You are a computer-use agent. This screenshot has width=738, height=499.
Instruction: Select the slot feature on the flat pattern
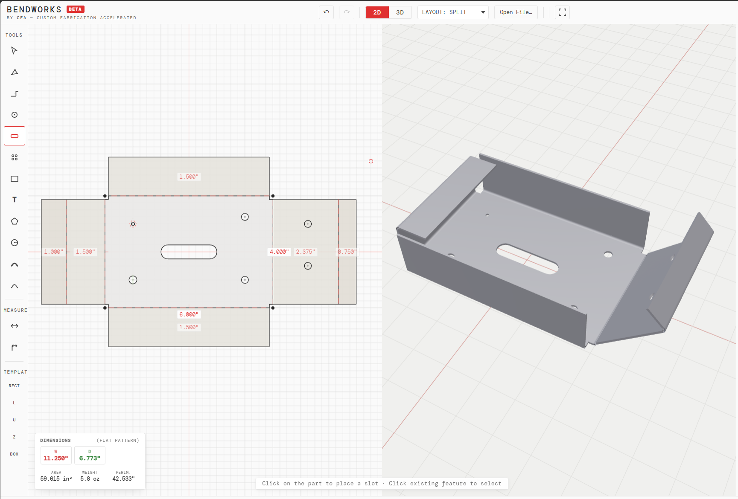(189, 252)
